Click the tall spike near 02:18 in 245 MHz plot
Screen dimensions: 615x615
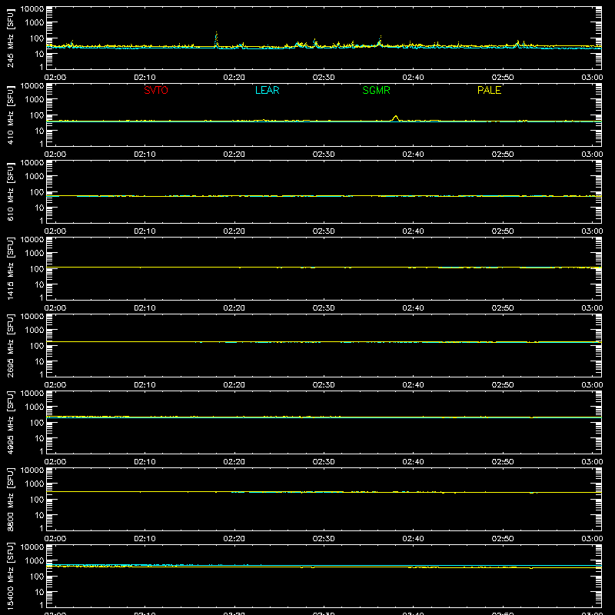[x=216, y=38]
